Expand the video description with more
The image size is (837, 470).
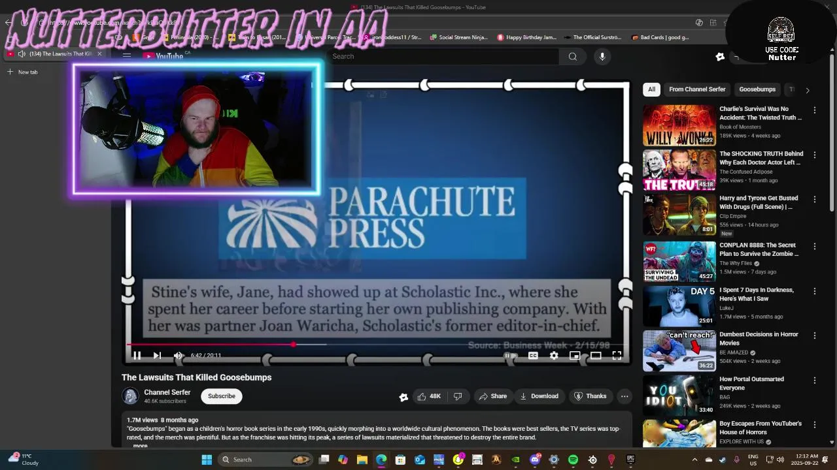pos(140,446)
